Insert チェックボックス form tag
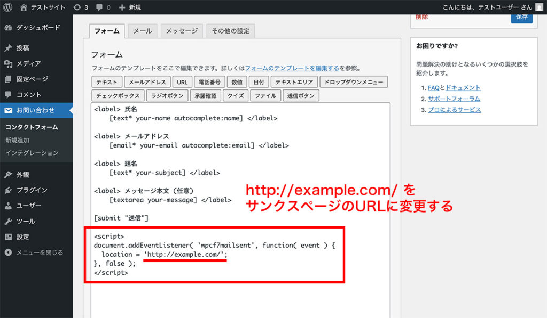The height and width of the screenshot is (318, 547). 118,96
